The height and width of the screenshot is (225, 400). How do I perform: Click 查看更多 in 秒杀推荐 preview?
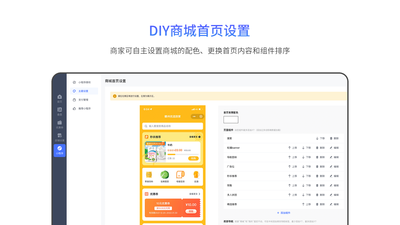click(195, 137)
